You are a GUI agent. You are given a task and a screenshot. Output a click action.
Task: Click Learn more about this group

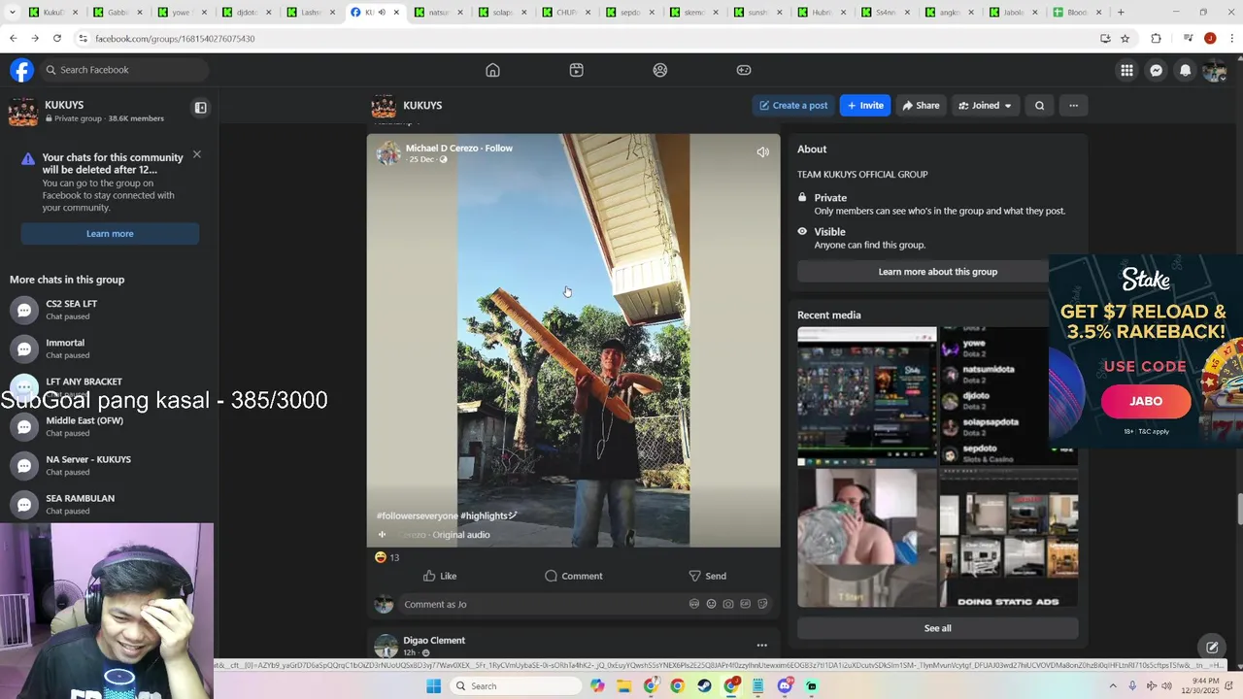point(937,272)
